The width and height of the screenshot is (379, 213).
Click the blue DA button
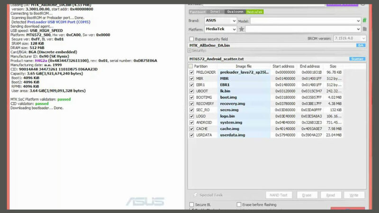(361, 45)
